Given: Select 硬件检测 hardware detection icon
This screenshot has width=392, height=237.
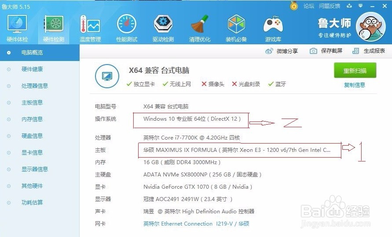Looking at the screenshot, I should point(54,24).
